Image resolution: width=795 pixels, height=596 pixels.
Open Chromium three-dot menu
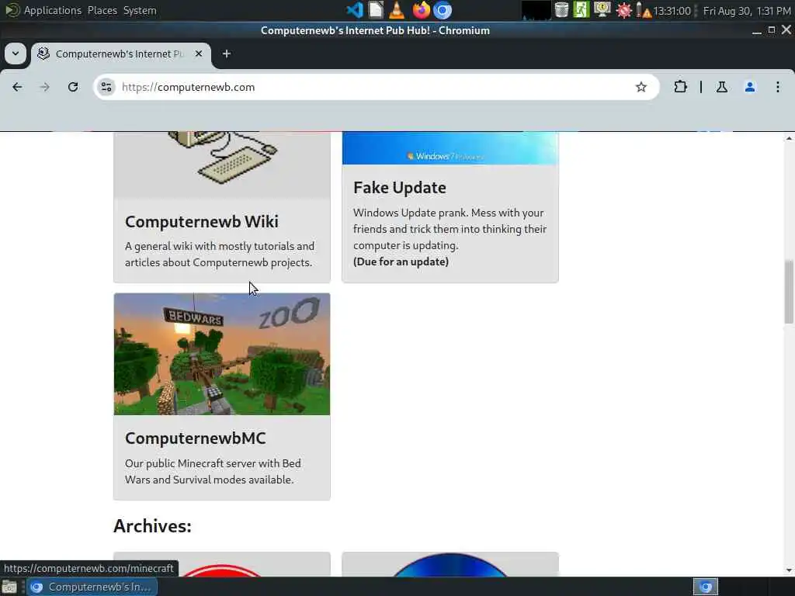click(778, 87)
